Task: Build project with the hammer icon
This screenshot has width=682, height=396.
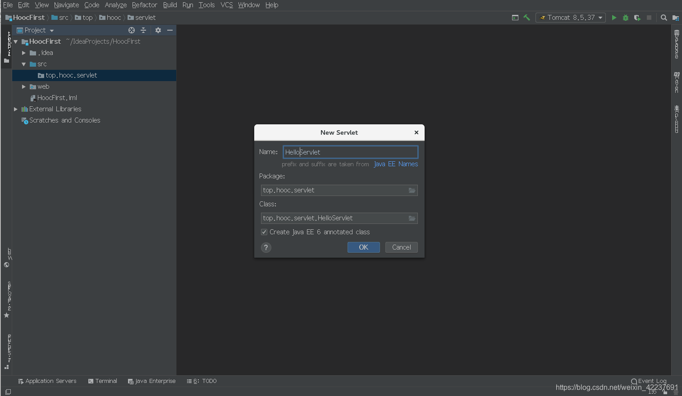Action: [526, 18]
